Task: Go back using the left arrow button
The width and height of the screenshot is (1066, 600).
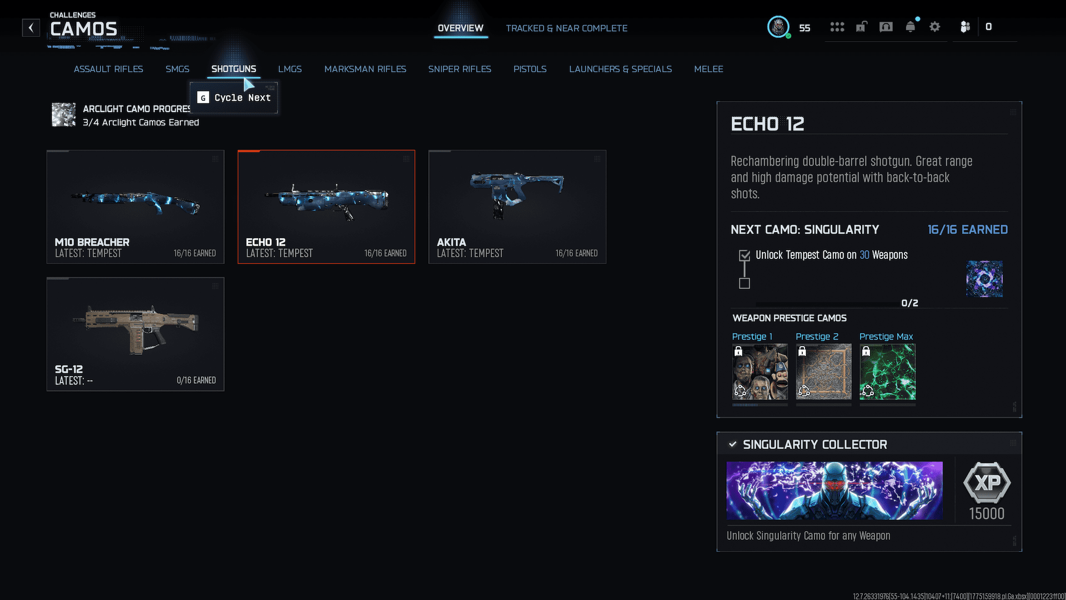Action: [31, 28]
